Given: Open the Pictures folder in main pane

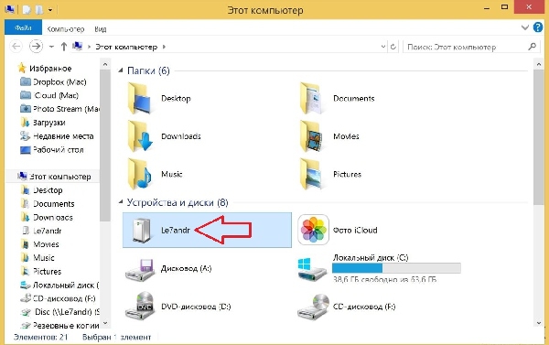Looking at the screenshot, I should [330, 174].
